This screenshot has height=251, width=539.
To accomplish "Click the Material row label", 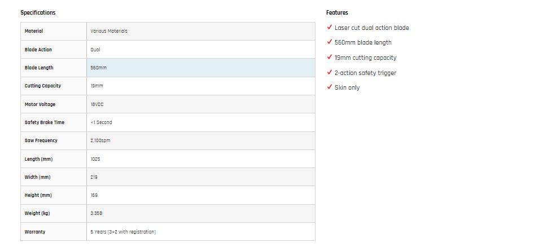I will click(x=34, y=31).
